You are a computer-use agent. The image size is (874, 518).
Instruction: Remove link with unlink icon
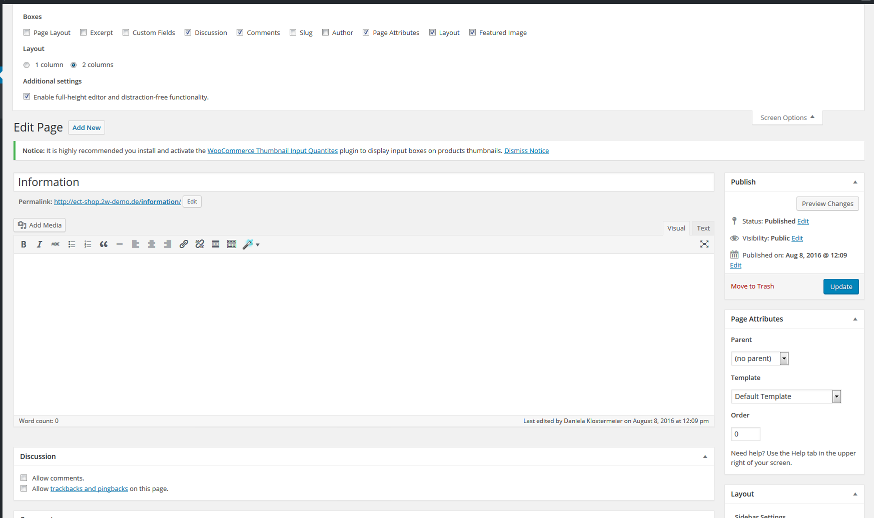click(200, 244)
